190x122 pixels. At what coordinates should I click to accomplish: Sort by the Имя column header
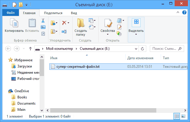coord(87,58)
